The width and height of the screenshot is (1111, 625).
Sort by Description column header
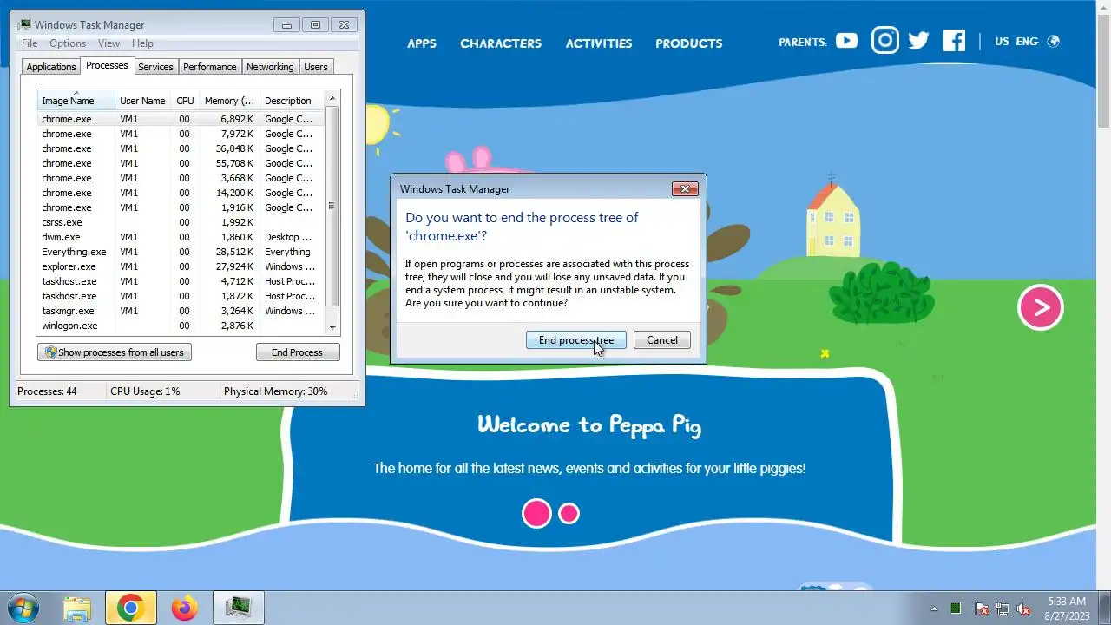coord(292,101)
